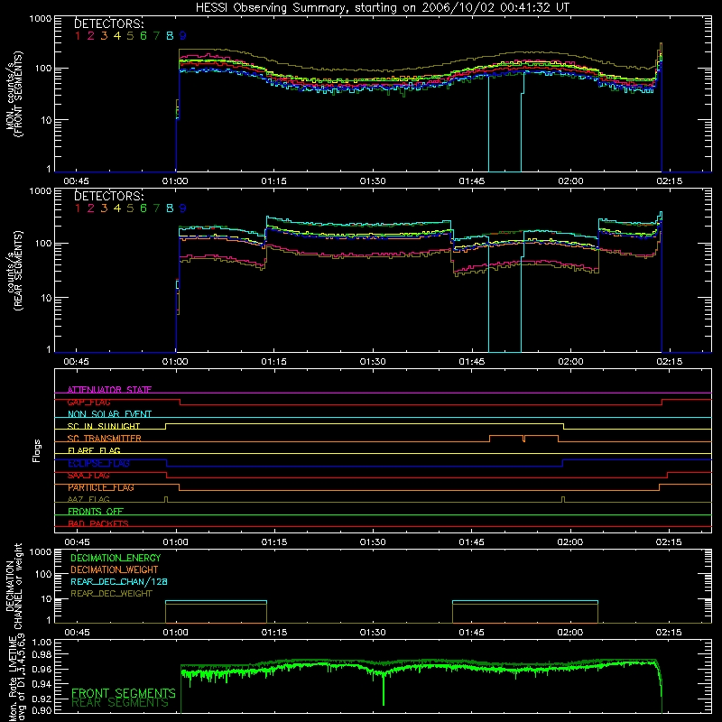Select dark green detector 7 in front legend
The image size is (722, 722).
(x=156, y=36)
